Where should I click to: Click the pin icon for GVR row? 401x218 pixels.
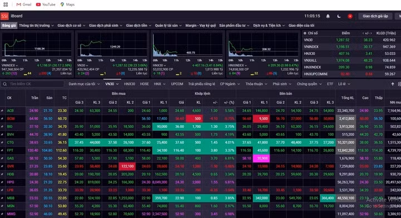tap(2, 166)
